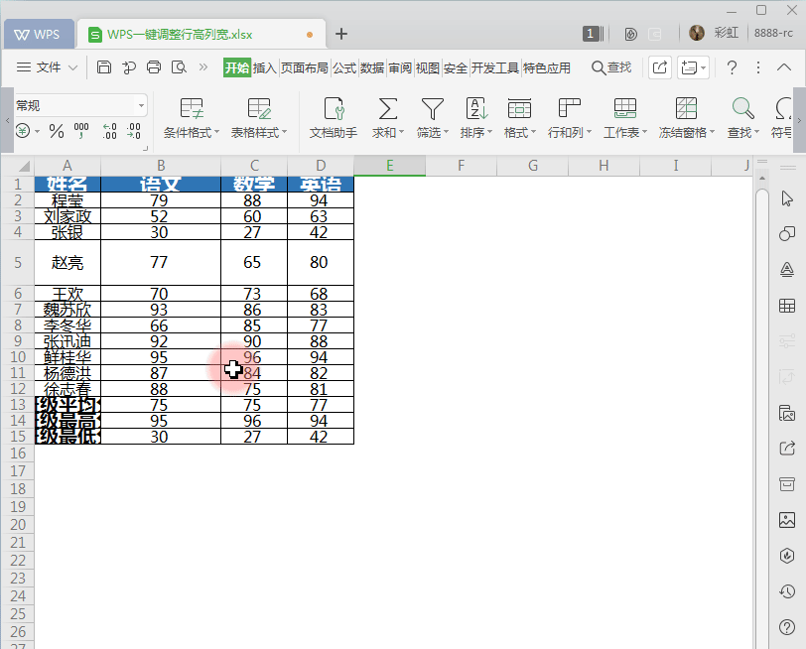The width and height of the screenshot is (806, 649).
Task: Open the shapes tool in right sidebar
Action: coord(787,234)
